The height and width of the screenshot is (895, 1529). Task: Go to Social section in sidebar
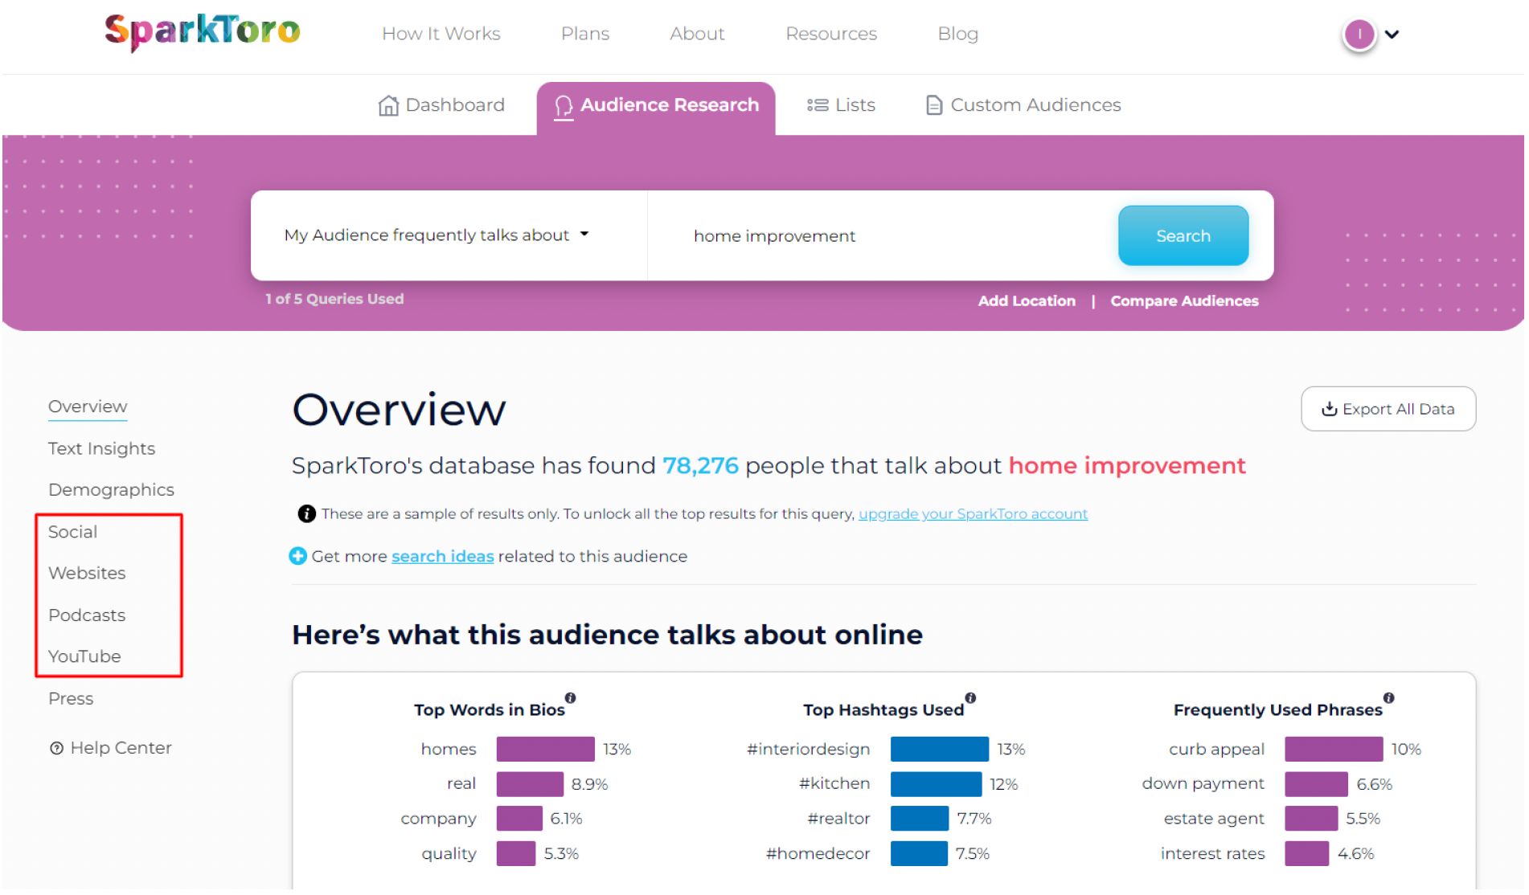72,533
